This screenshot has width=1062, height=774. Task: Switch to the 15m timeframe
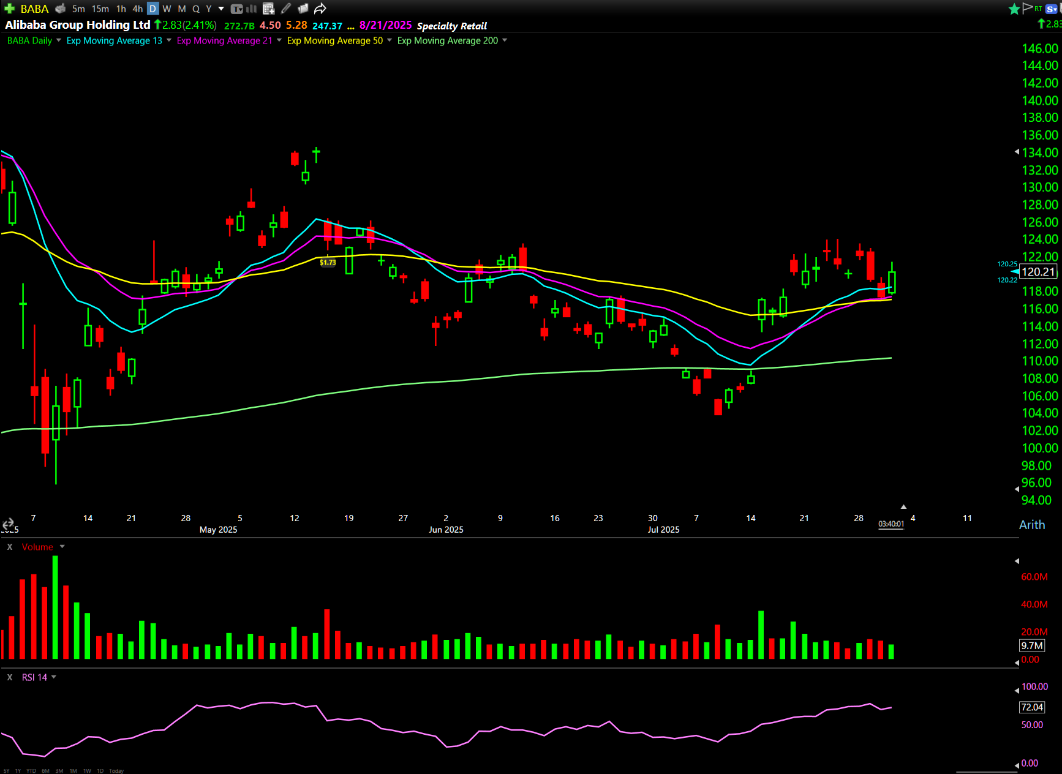point(100,9)
